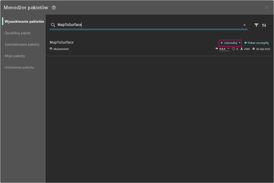Viewport: 274px width, 183px height.
Task: Switch to the Zainstalowane pakiety tab
Action: pos(22,44)
